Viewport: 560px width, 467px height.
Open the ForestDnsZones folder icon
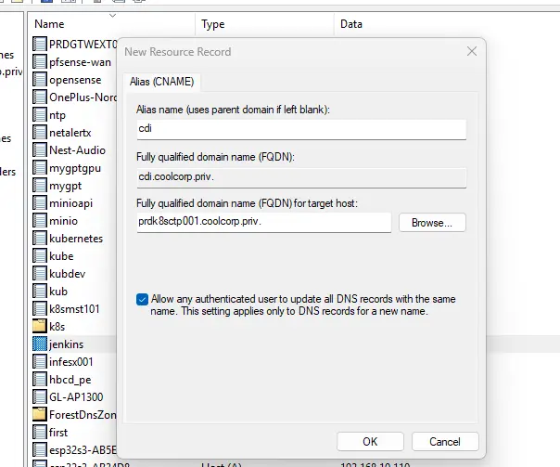click(x=40, y=414)
